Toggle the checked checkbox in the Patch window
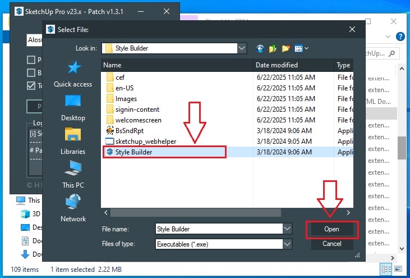Viewport: 410px width, 278px height. (x=31, y=85)
